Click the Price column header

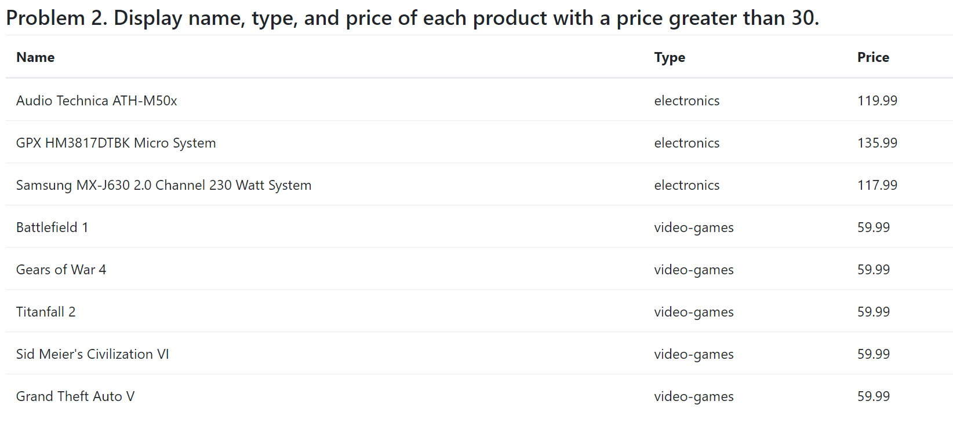[873, 57]
